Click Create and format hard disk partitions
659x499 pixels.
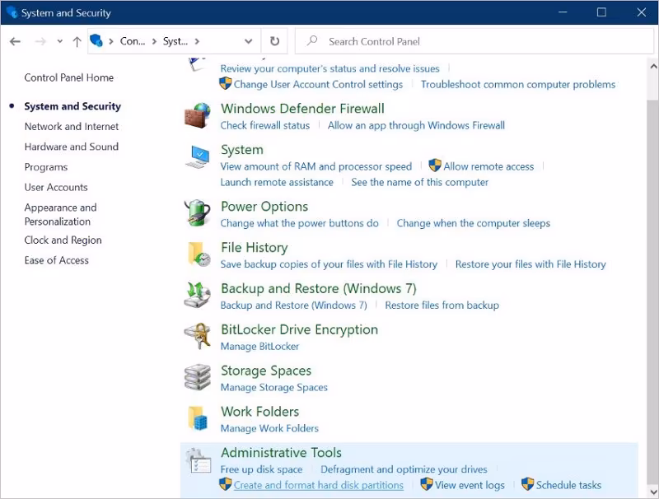[x=319, y=485]
